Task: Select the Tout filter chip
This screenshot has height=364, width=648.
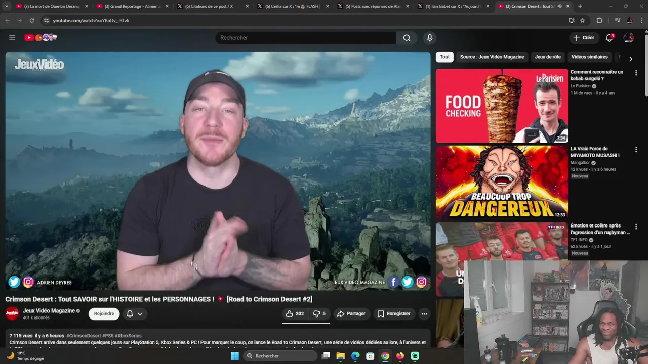Action: [444, 57]
